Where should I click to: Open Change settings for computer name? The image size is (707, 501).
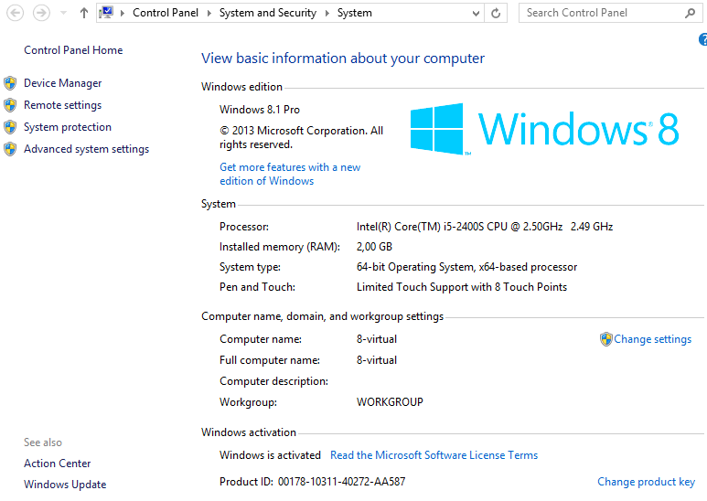652,339
